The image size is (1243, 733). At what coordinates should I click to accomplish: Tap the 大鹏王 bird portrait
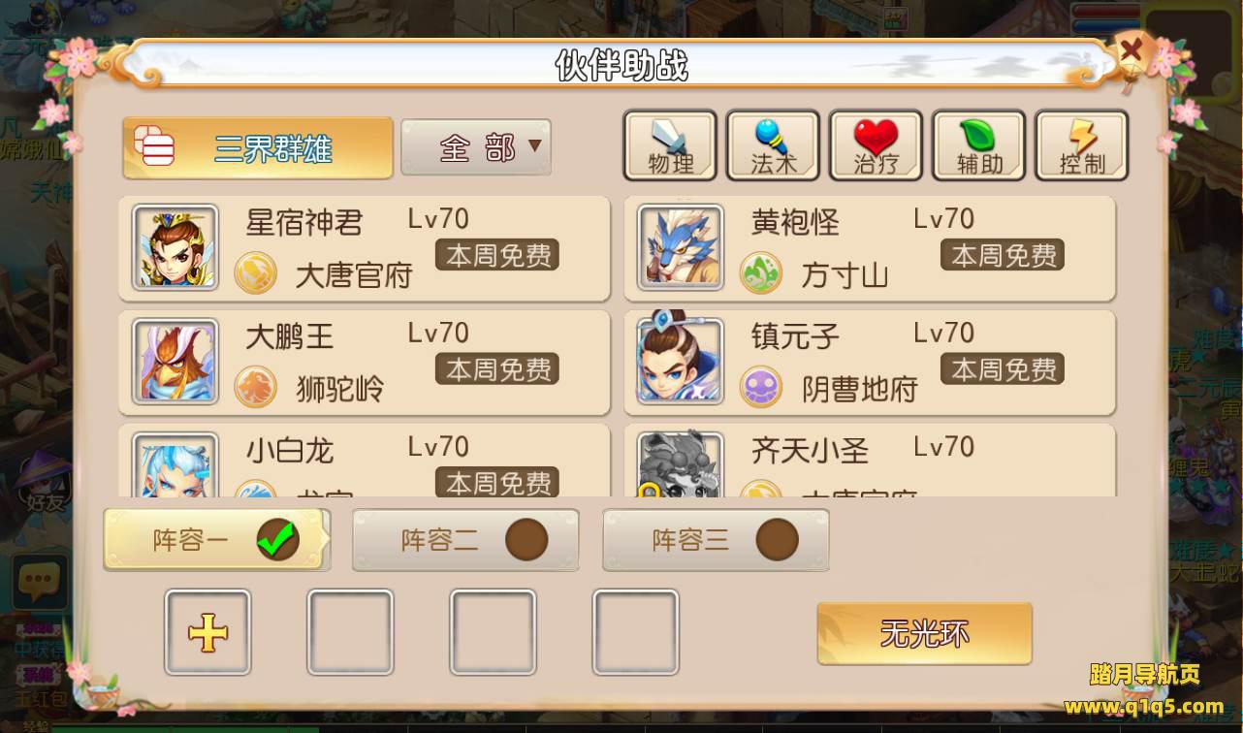[175, 361]
